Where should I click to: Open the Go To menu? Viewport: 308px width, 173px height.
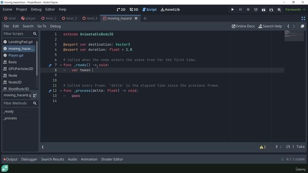point(42,26)
